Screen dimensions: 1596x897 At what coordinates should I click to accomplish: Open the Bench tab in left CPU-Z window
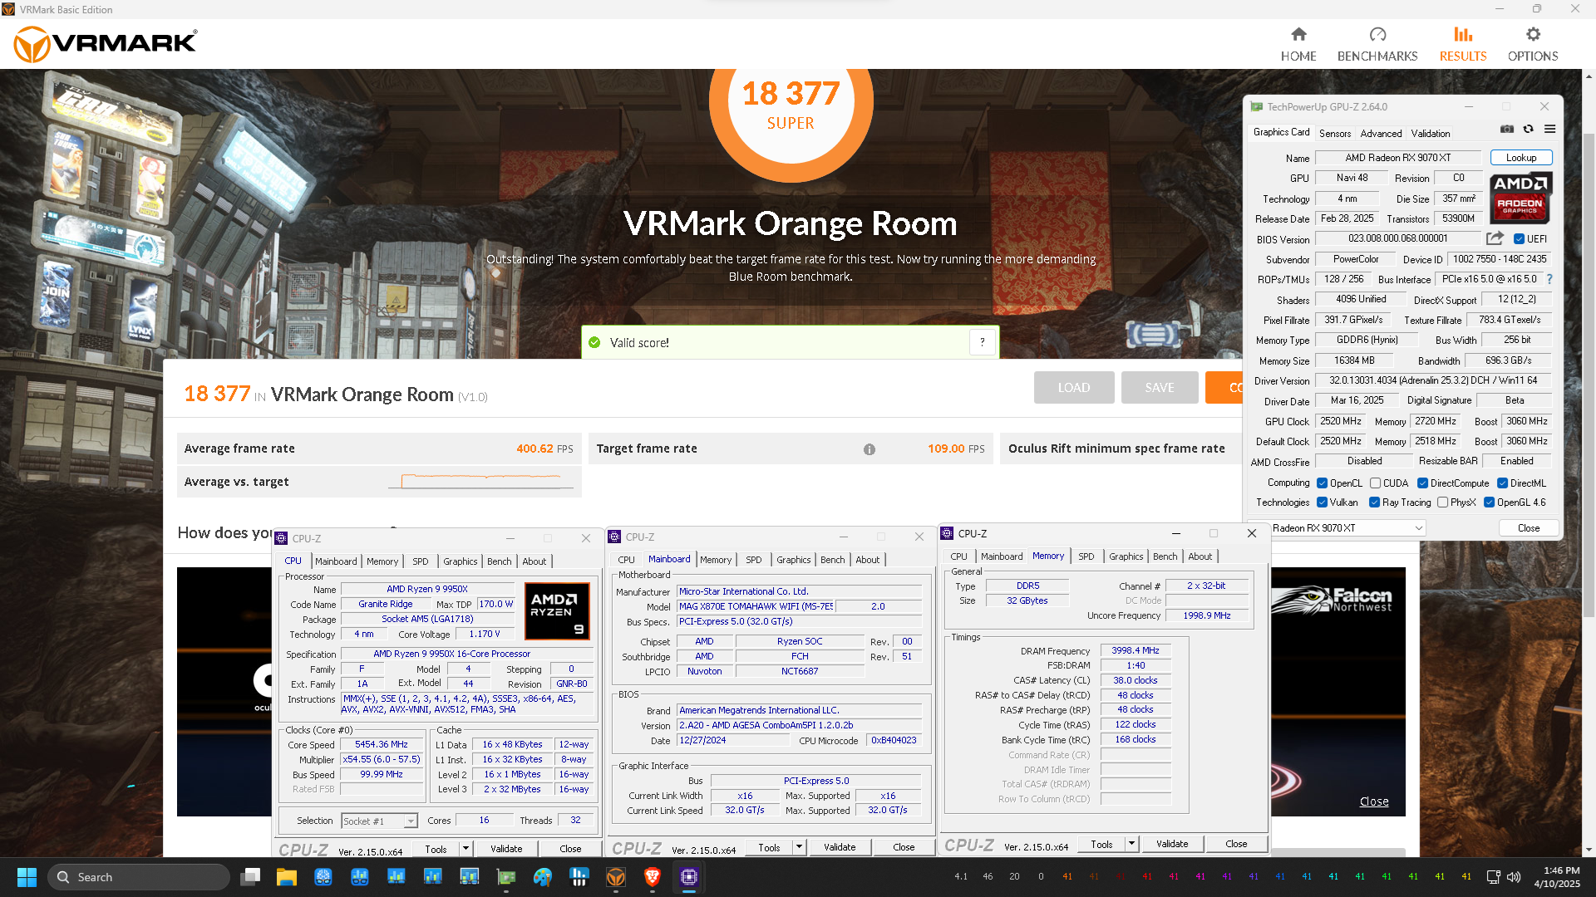(x=500, y=562)
